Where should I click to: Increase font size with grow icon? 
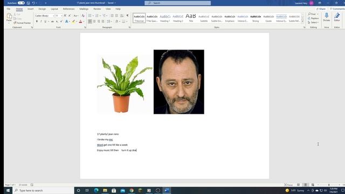(65, 16)
